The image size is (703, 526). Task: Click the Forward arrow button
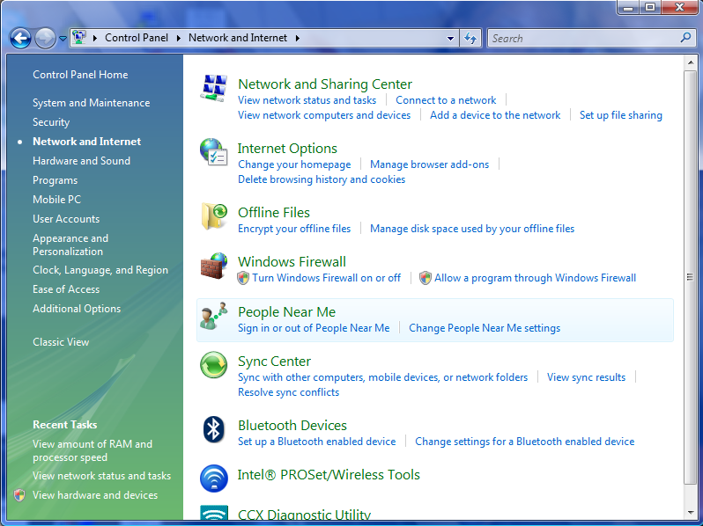click(x=45, y=39)
